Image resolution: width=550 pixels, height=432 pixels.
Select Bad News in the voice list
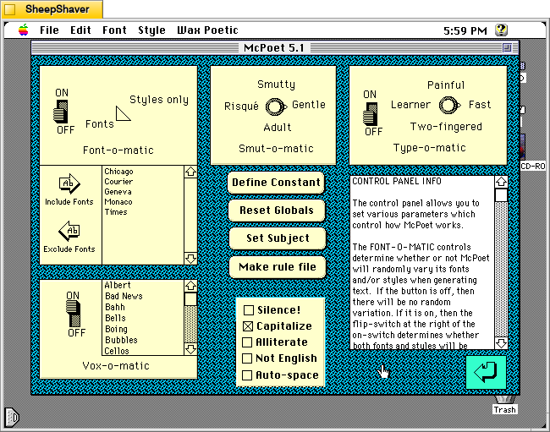[143, 296]
